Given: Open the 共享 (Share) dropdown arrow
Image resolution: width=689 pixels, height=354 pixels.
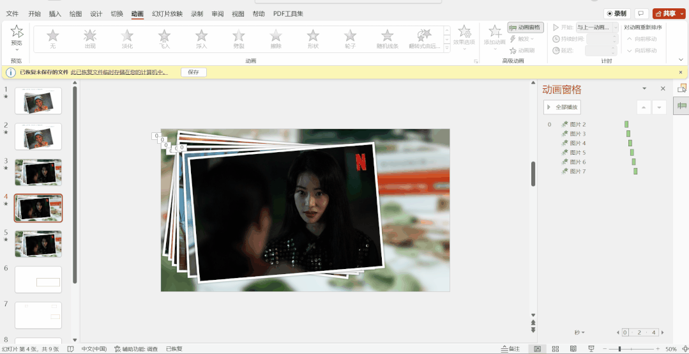Looking at the screenshot, I should tap(682, 13).
